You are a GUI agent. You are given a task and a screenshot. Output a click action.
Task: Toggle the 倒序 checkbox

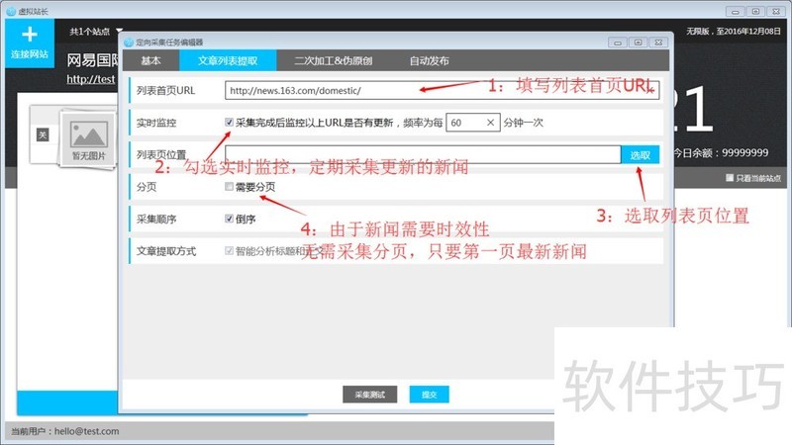tap(229, 219)
